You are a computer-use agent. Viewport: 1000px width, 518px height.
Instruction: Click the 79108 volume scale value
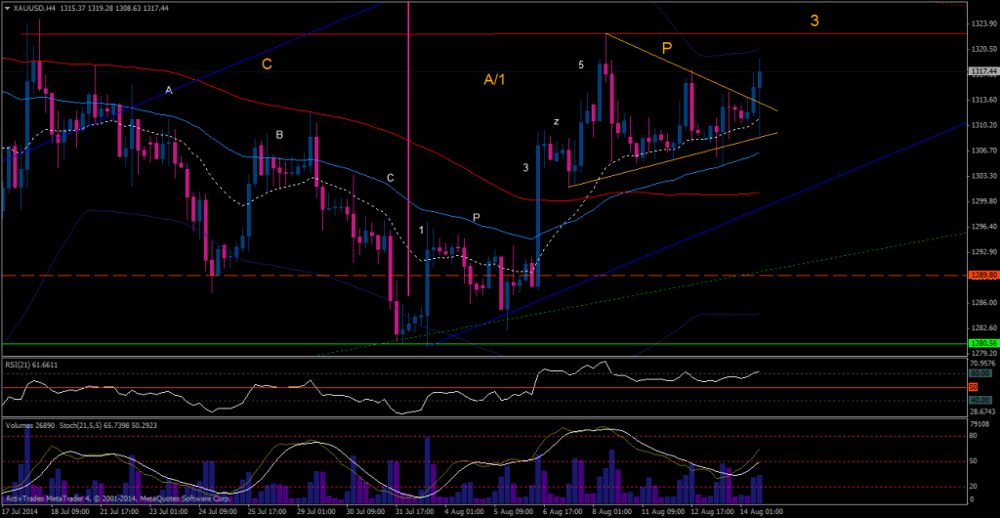tap(980, 424)
